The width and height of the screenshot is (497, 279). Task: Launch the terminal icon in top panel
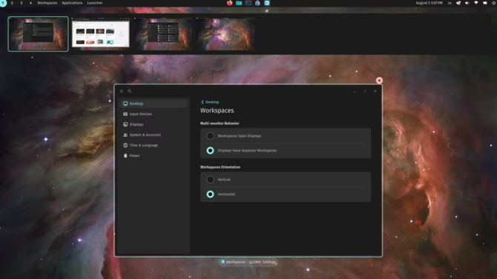coord(249,3)
